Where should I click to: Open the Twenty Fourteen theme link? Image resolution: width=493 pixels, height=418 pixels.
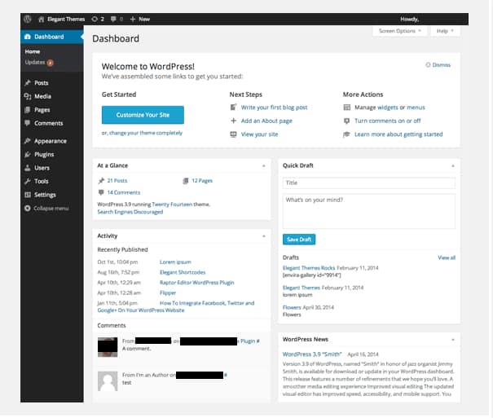(x=172, y=205)
